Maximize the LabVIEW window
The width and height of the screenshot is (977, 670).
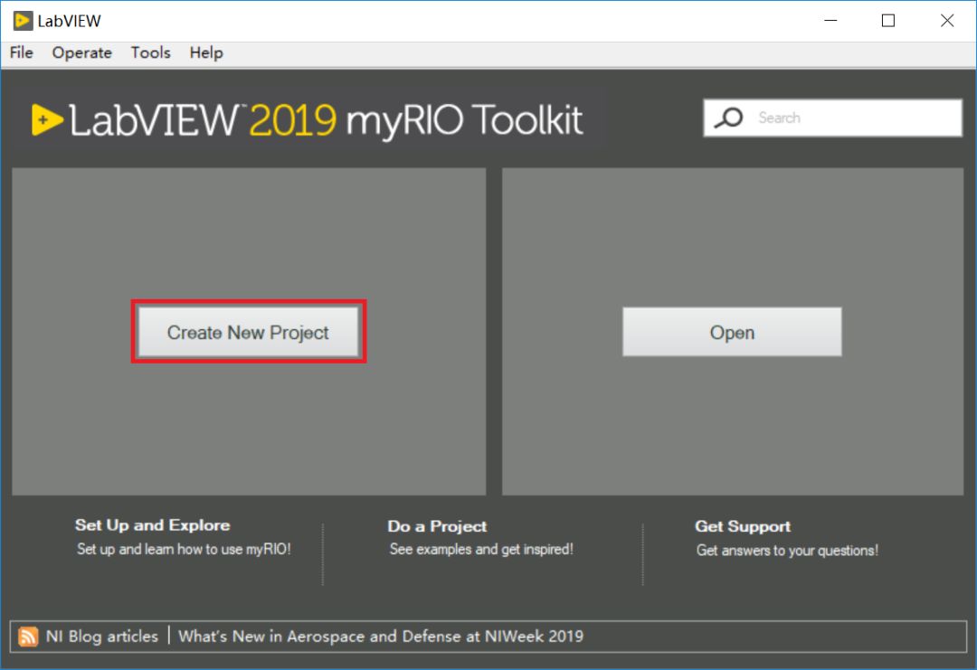pos(887,20)
